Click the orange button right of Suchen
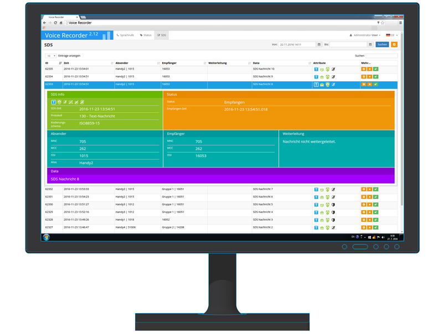This screenshot has height=334, width=443. tap(394, 44)
